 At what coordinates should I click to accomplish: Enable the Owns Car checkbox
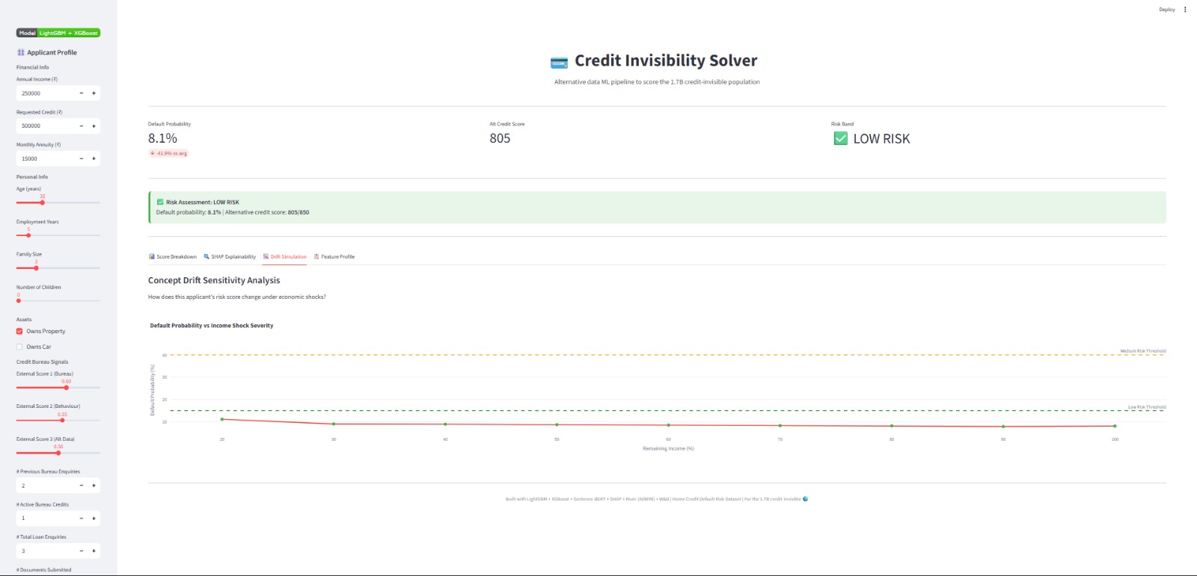[x=19, y=347]
